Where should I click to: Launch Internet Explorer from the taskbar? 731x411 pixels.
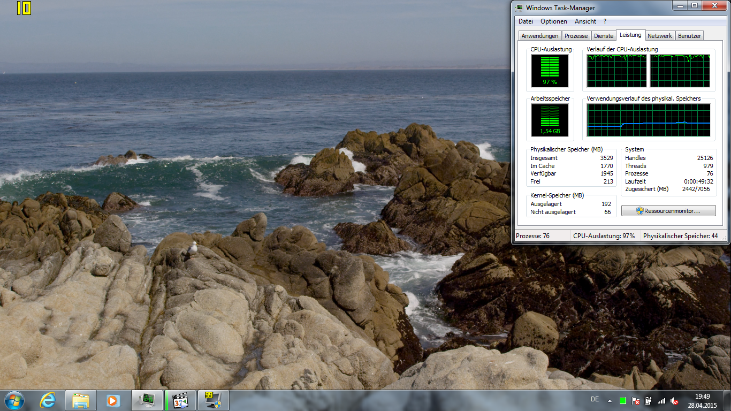(x=48, y=400)
